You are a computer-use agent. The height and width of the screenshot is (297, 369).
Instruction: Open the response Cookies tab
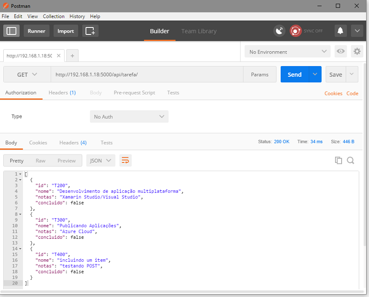(x=38, y=142)
